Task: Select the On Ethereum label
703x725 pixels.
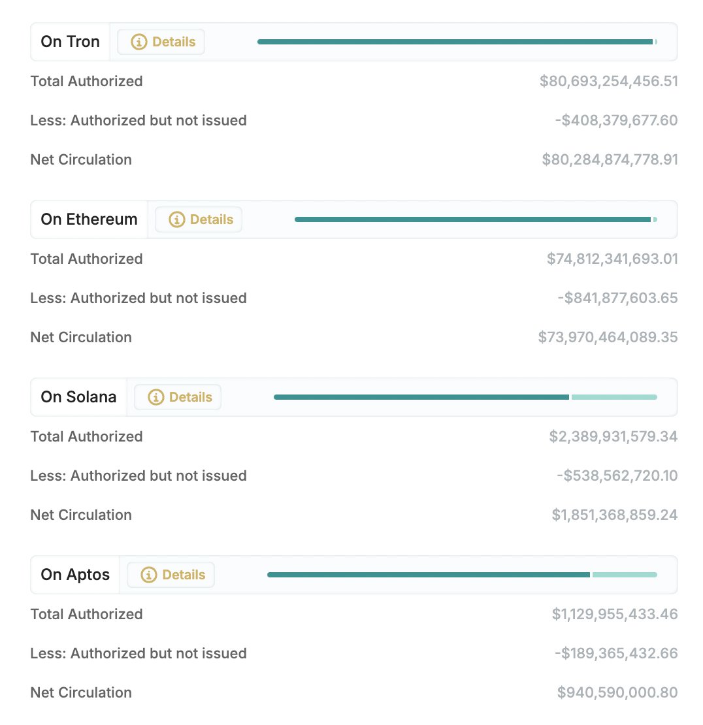Action: click(x=90, y=219)
